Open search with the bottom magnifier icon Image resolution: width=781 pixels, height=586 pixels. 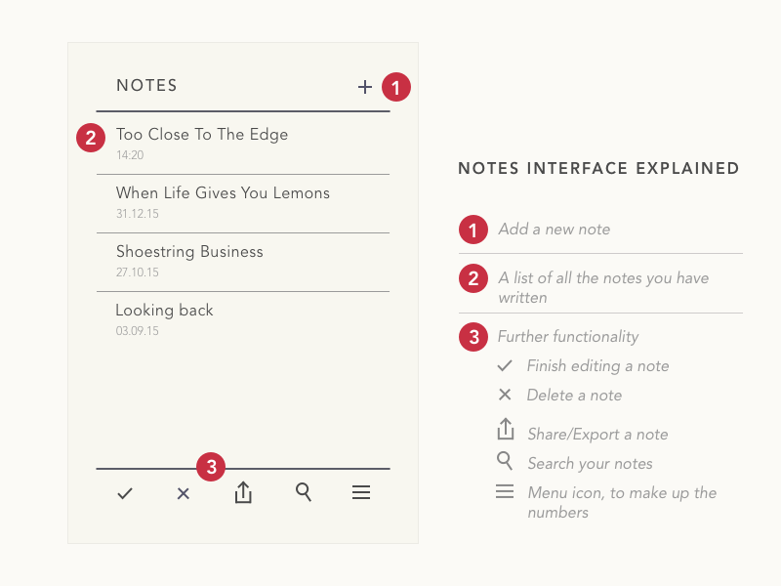tap(304, 492)
